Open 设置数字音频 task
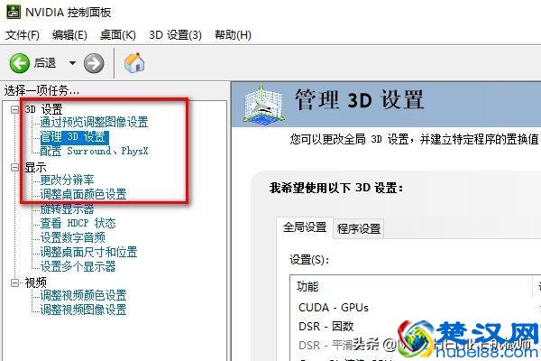Image resolution: width=541 pixels, height=361 pixels. click(72, 237)
